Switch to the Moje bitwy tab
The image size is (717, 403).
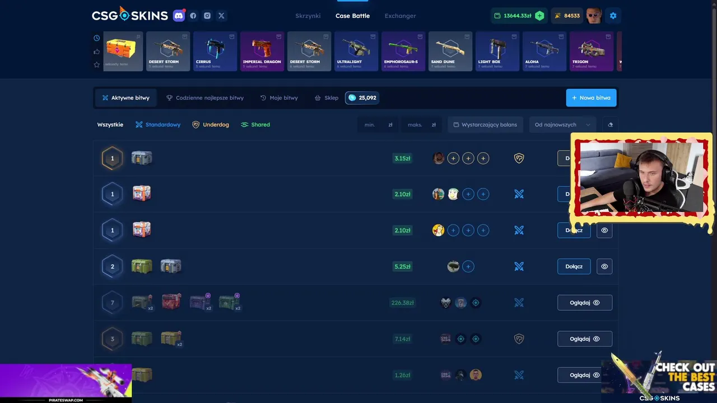[x=279, y=98]
